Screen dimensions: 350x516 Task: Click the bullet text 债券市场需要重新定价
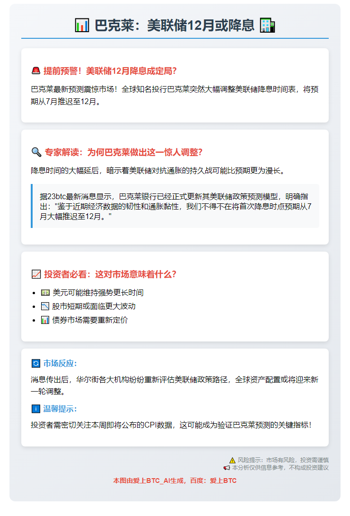pyautogui.click(x=90, y=320)
